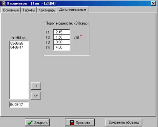Select date 03-06-26 in the list
The height and width of the screenshot is (127, 158).
click(x=17, y=43)
